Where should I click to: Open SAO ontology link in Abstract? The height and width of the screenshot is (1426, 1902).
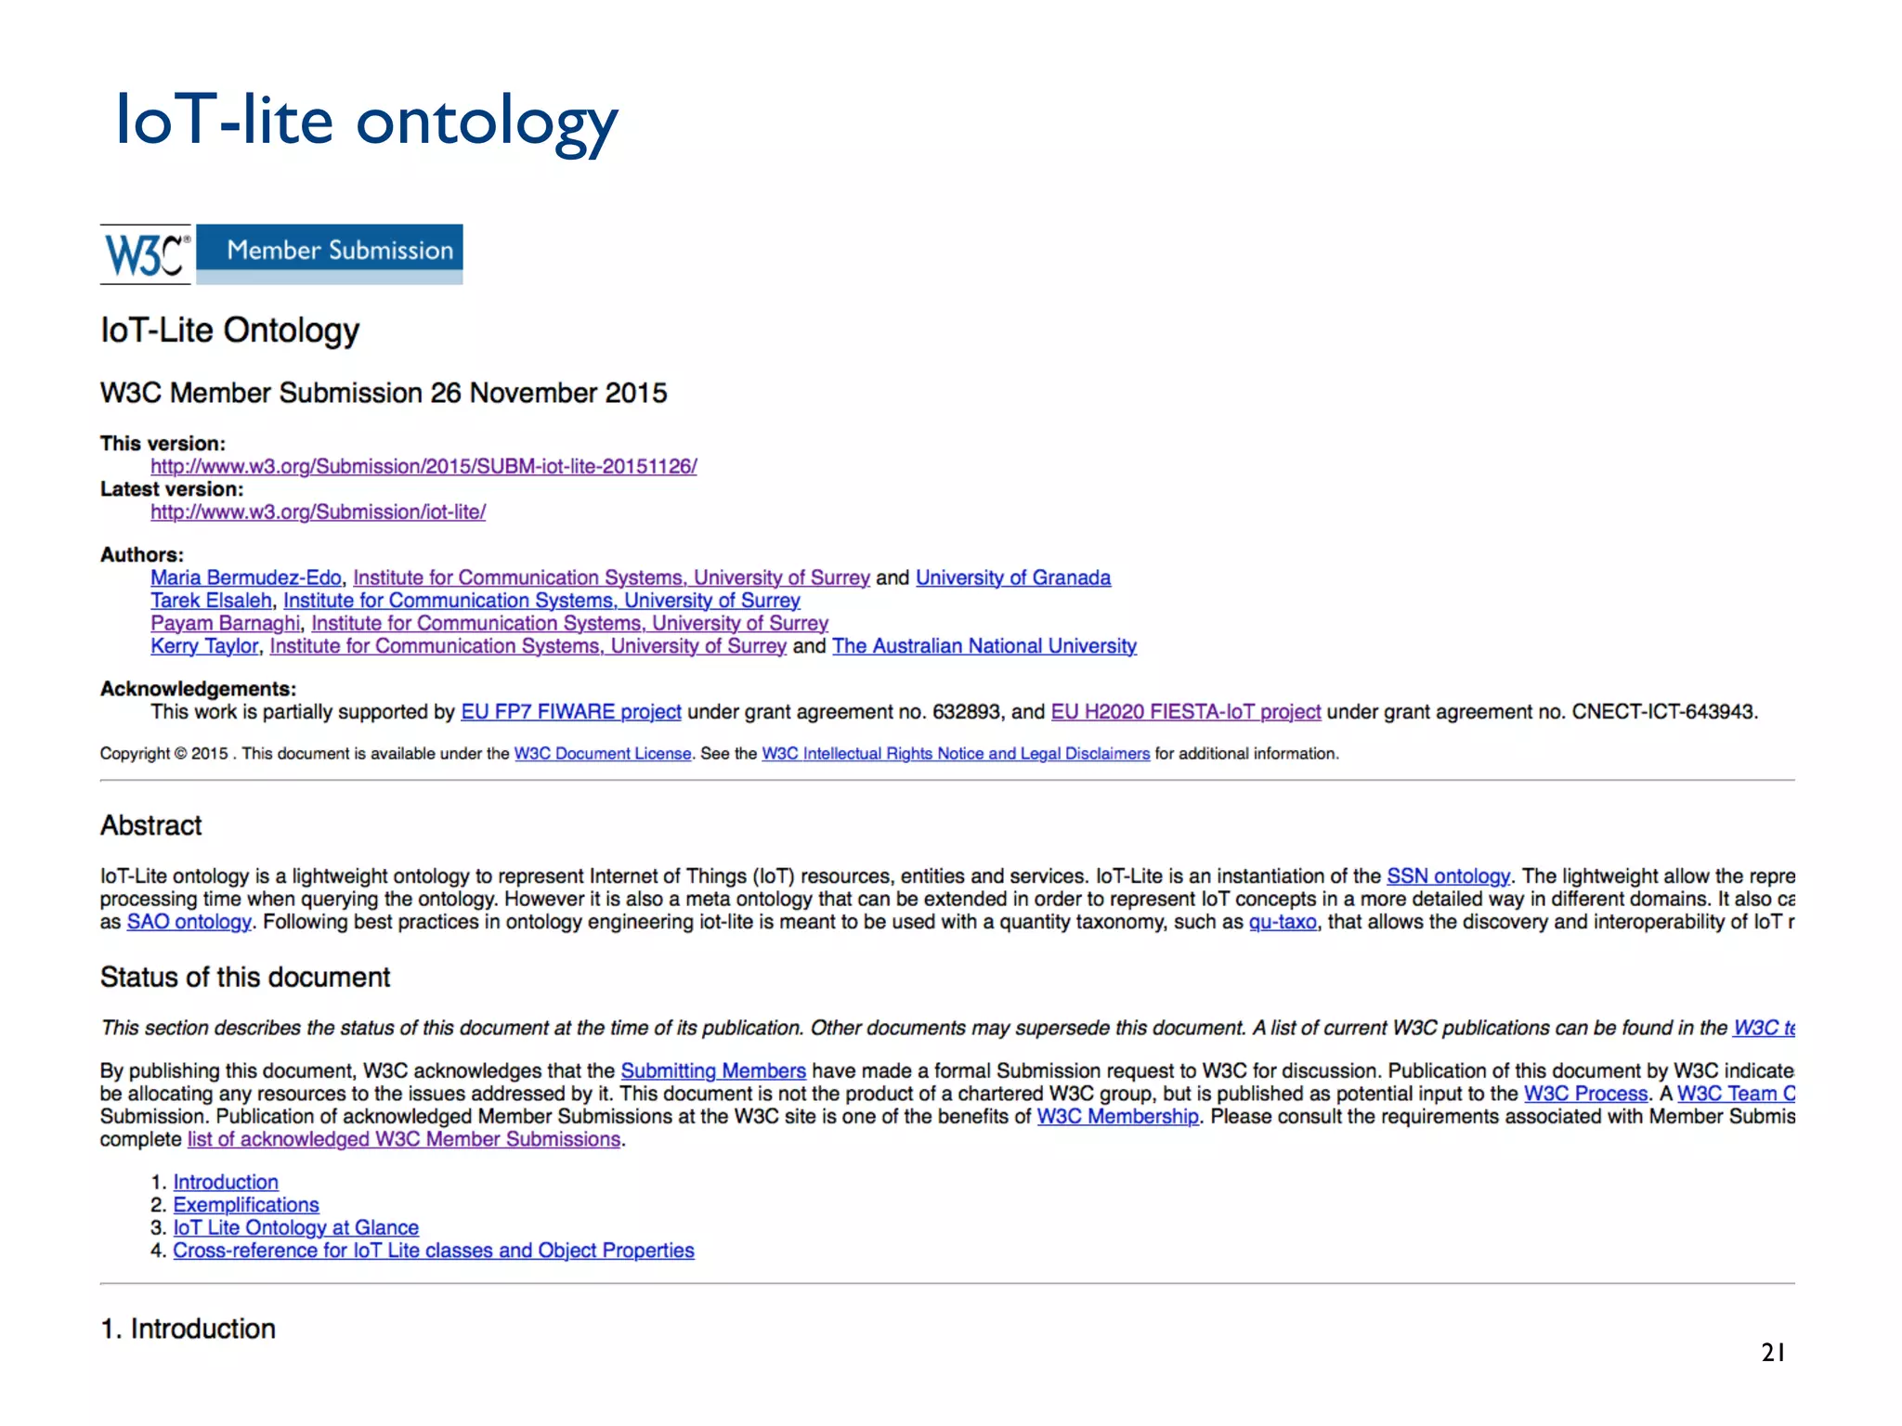coord(189,922)
